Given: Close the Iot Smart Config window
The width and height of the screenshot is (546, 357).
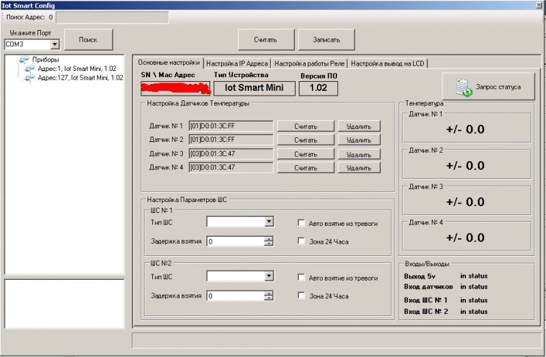Looking at the screenshot, I should (539, 5).
